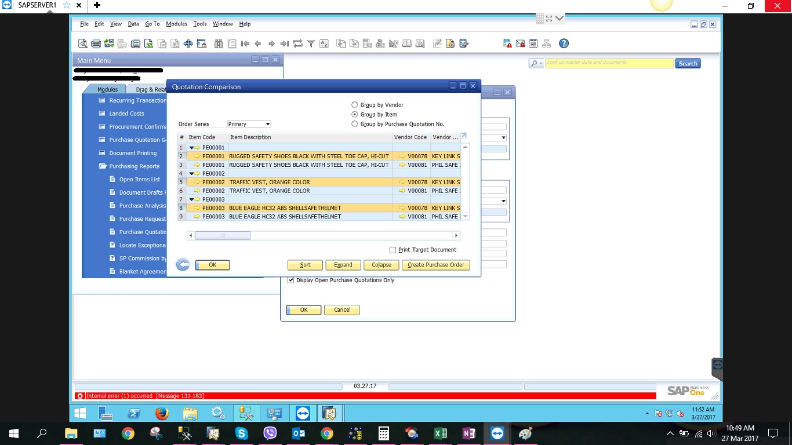Open the Help question mark icon
Screen dimensions: 792x445
tap(564, 43)
